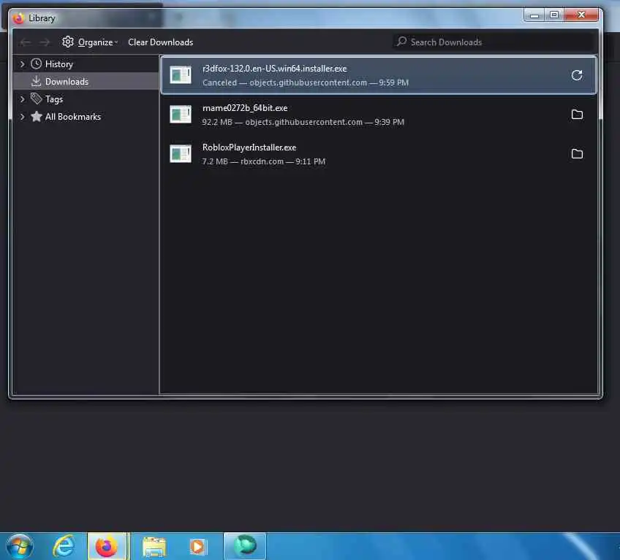Open Windows Explorer from the taskbar

[x=154, y=547]
